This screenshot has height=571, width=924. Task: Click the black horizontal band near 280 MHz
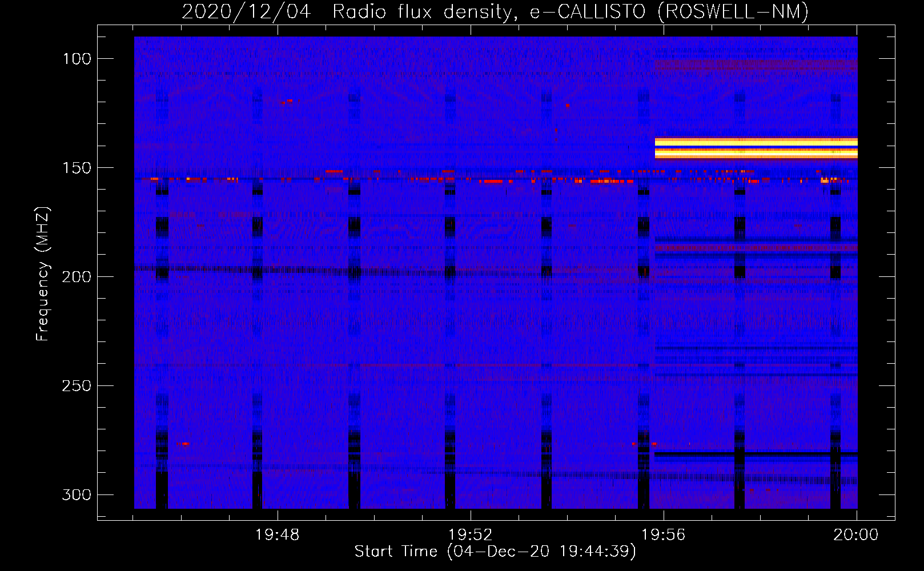pyautogui.click(x=756, y=454)
